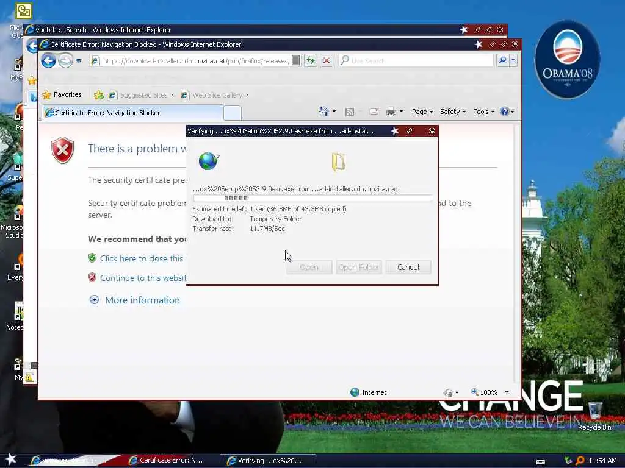Click the Search magnifier button

[502, 60]
